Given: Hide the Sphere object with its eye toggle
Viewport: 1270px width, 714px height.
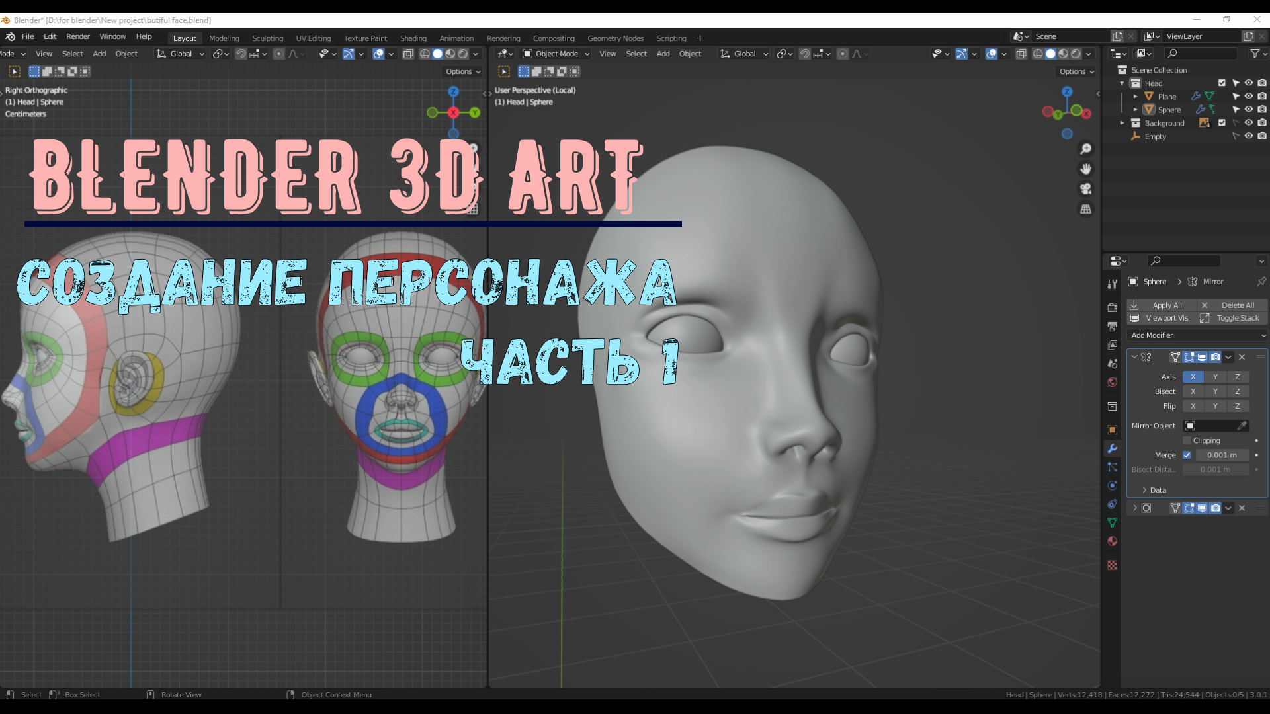Looking at the screenshot, I should click(1249, 109).
